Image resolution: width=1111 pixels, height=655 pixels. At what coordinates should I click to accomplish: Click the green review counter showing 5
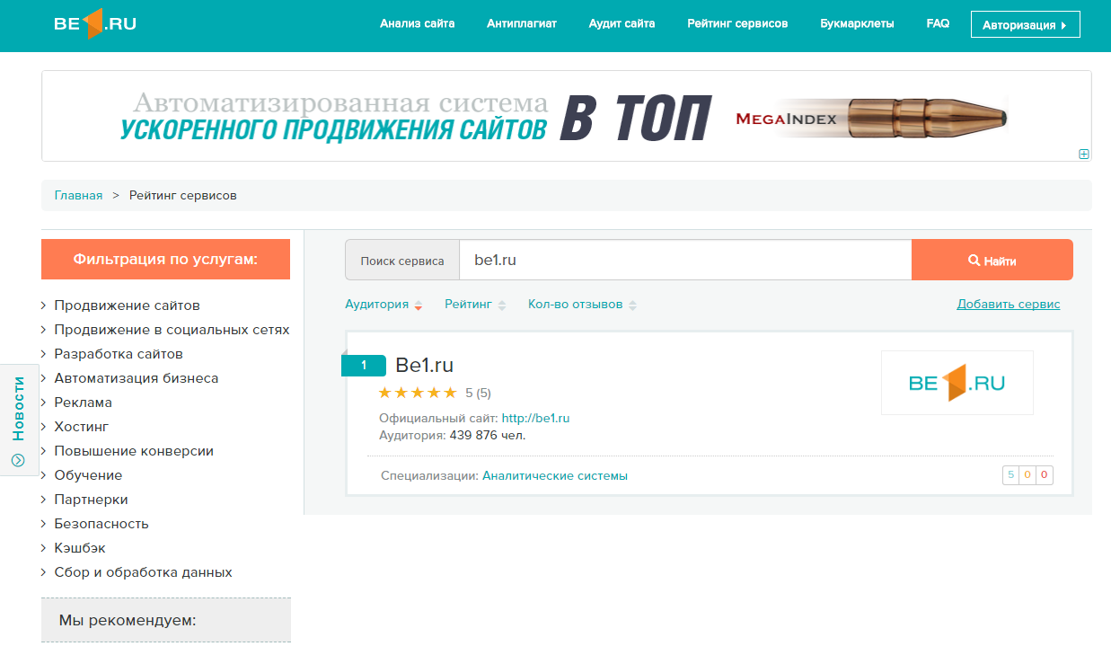(1010, 474)
